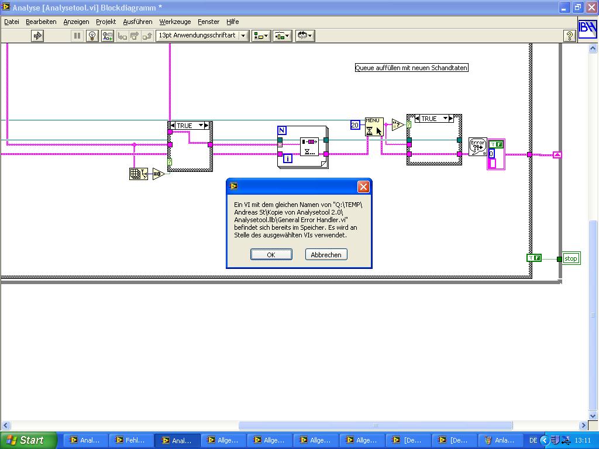Show next case of right case structure
Viewport: 599px width, 449px height.
[451, 119]
